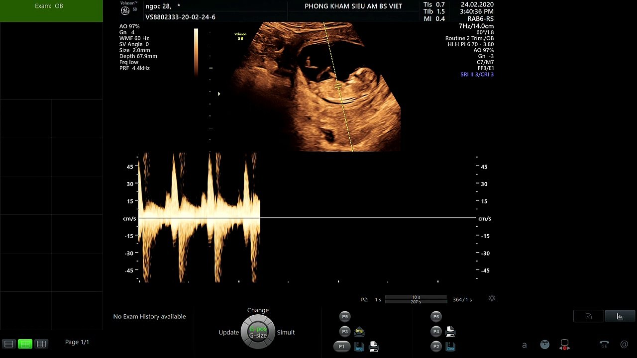The image size is (637, 358).
Task: Click 'Routine 2 Trim./OB' preset text
Action: point(469,38)
